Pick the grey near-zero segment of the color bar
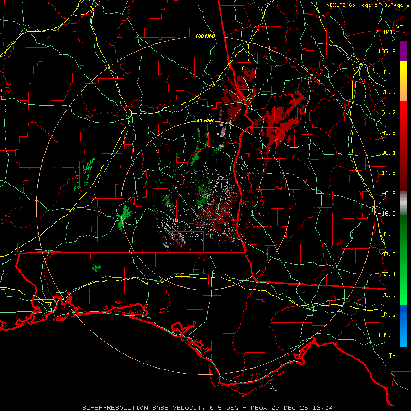 point(403,203)
